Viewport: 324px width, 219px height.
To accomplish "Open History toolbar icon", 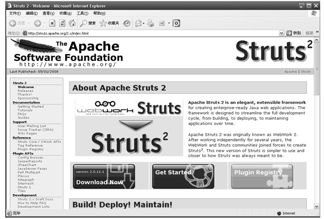I will click(127, 23).
